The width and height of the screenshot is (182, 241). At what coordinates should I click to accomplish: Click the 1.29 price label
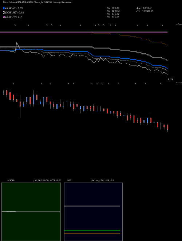click(x=170, y=80)
